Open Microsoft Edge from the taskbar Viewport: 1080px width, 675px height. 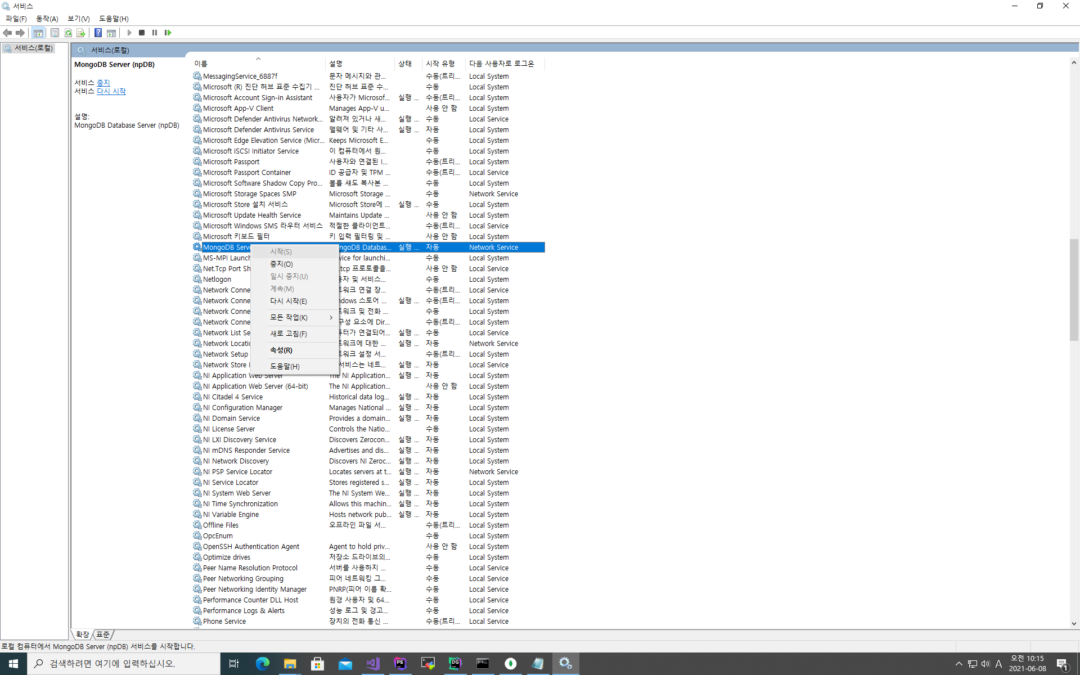tap(262, 664)
